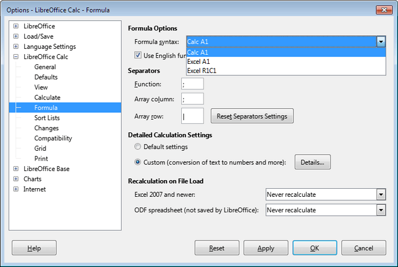Confirm the dialog with OK
The width and height of the screenshot is (398, 267).
pos(315,248)
